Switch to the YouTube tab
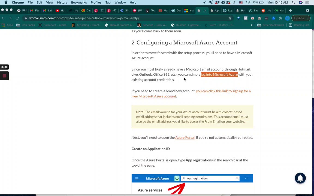Screen dimensions: 314x196 60,10
